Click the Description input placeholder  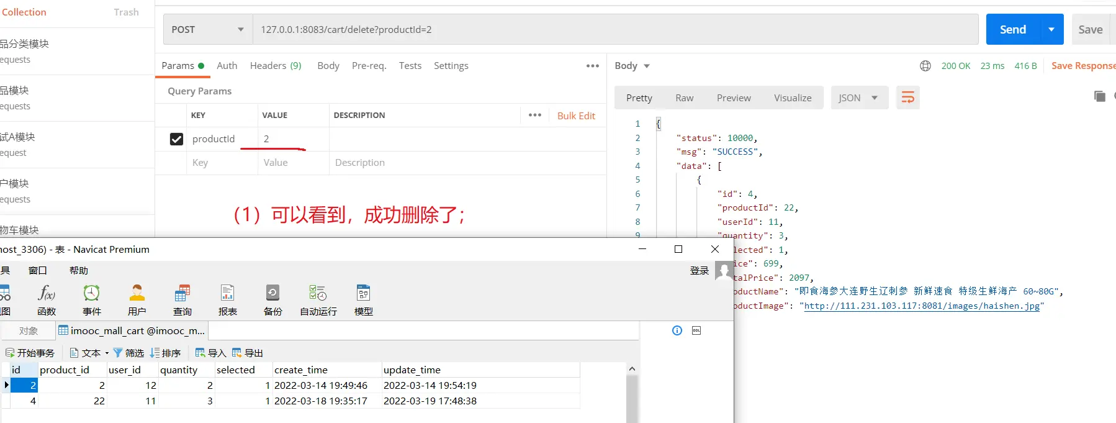tap(360, 163)
